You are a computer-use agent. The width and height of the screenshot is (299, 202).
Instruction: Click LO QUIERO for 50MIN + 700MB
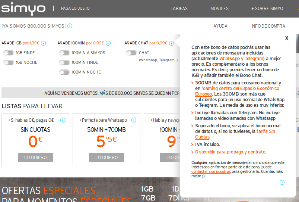pos(106,158)
